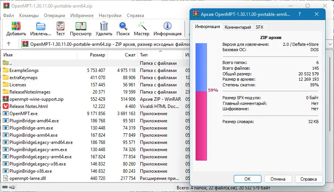
Task: Select the PluginBridge-arm64.exe file name
Action: pos(33,135)
